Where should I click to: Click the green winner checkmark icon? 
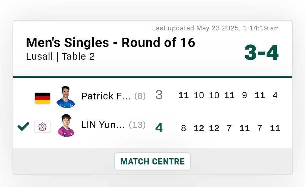23,126
